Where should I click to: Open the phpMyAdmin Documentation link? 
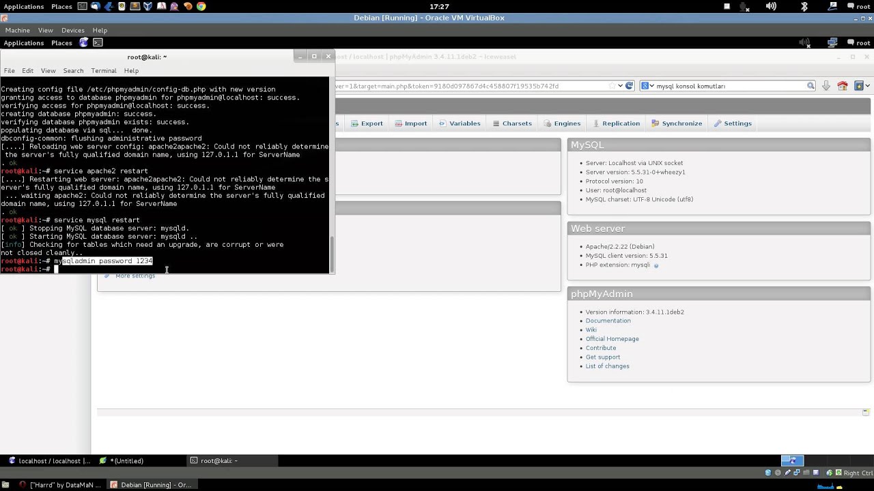point(608,321)
